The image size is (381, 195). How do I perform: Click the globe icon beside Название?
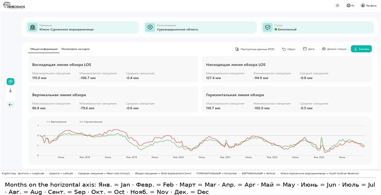click(32, 28)
